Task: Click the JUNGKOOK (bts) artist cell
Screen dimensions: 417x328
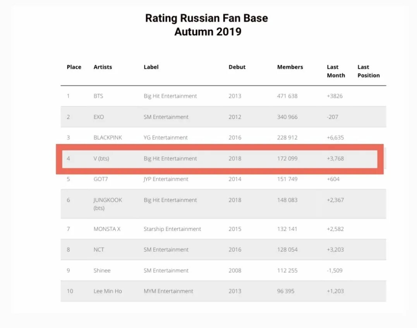Action: click(x=108, y=204)
